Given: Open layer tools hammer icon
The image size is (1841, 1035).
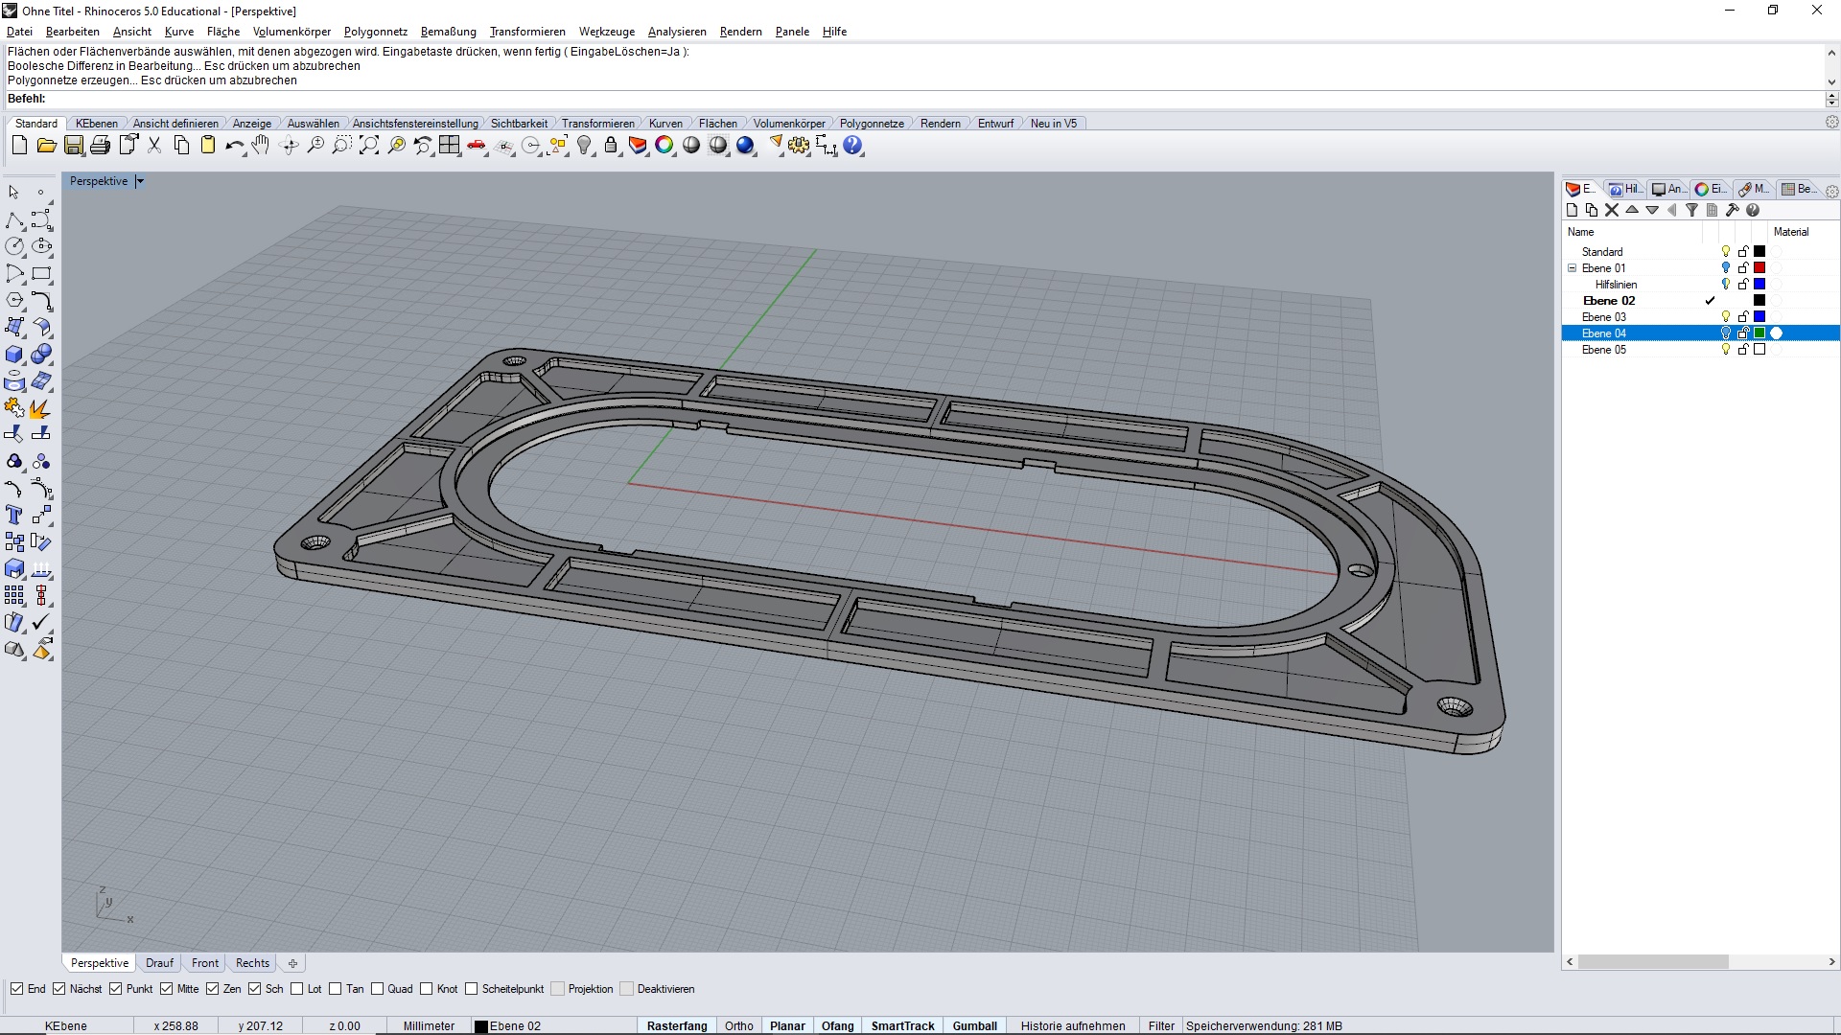Looking at the screenshot, I should coord(1733,211).
